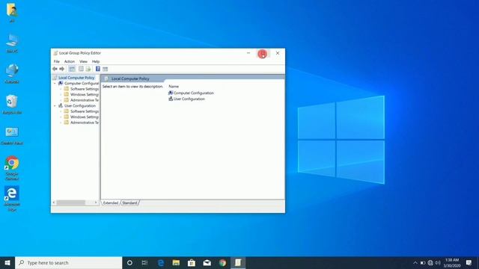Select Computer Configuration in the console tree
This screenshot has height=269, width=479.
click(x=82, y=83)
